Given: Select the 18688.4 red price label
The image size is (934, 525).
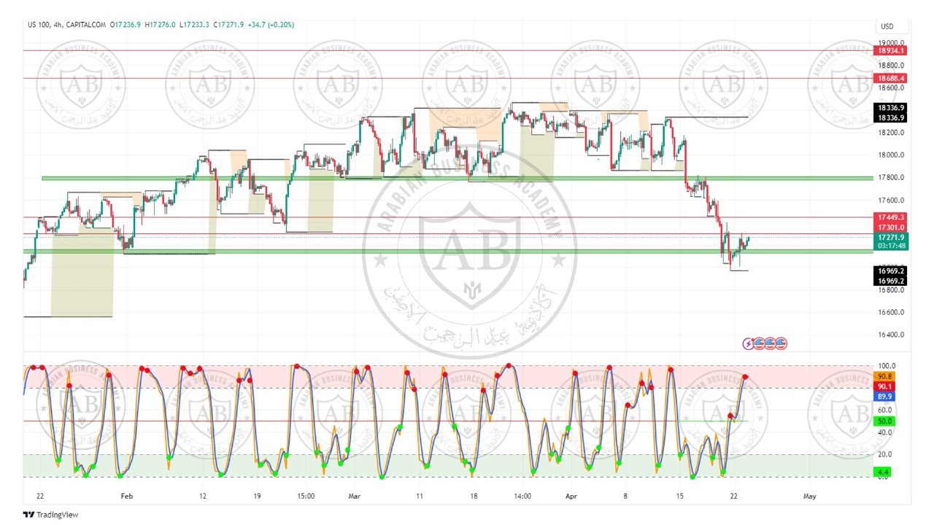Looking at the screenshot, I should (x=889, y=78).
